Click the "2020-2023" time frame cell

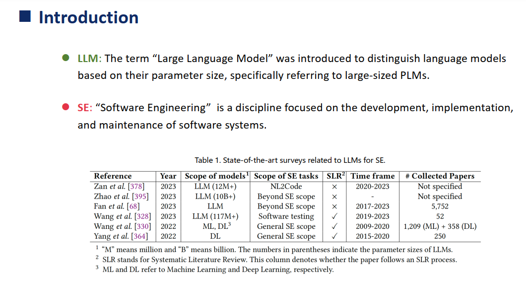pyautogui.click(x=373, y=186)
